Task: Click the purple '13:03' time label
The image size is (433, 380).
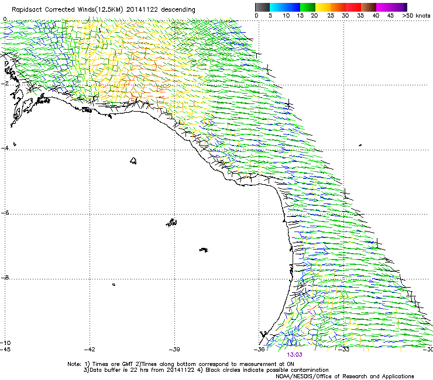Action: [295, 355]
